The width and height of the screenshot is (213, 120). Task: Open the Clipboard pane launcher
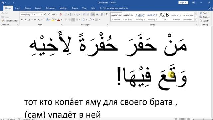[x=18, y=25]
